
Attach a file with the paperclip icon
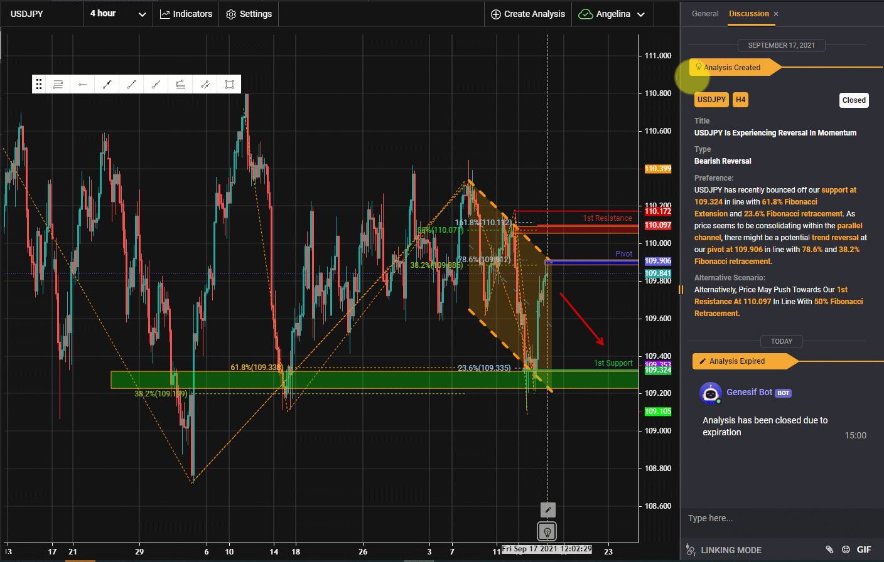tap(829, 549)
